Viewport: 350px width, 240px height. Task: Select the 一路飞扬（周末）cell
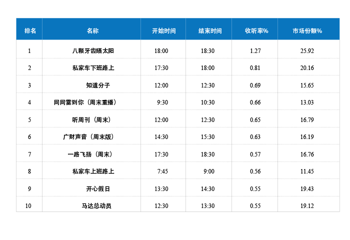pyautogui.click(x=90, y=154)
